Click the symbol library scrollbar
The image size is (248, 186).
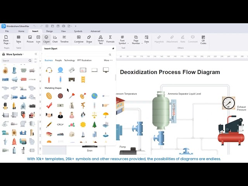[38, 137]
